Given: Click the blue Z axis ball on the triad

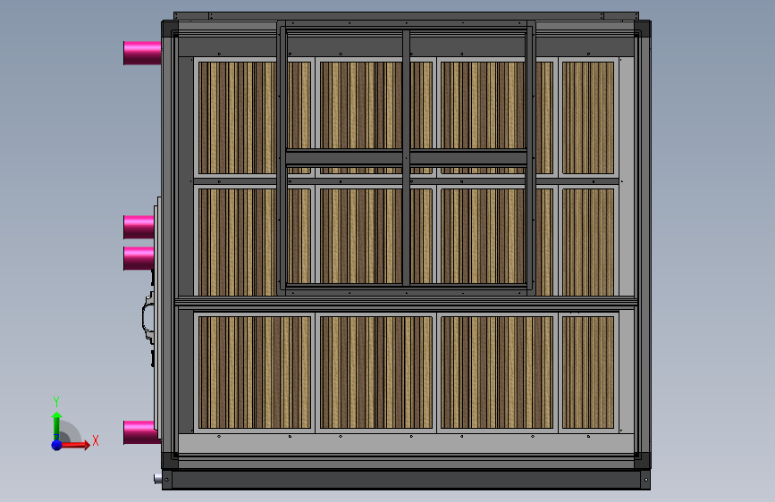Looking at the screenshot, I should click(56, 445).
